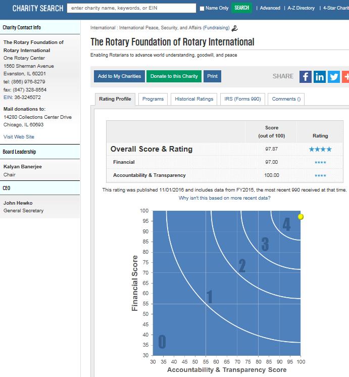
Task: Toggle the Name Only checkbox
Action: click(x=202, y=9)
